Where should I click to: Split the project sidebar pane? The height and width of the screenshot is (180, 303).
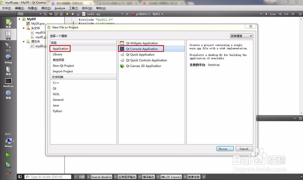coord(56,14)
